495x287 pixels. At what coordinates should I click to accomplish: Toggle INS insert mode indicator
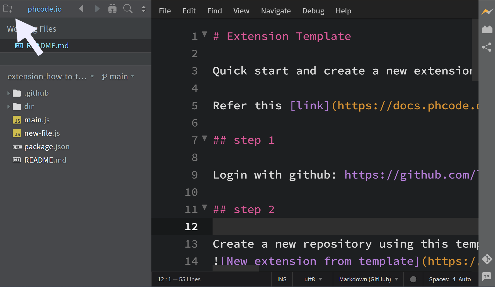coord(282,279)
